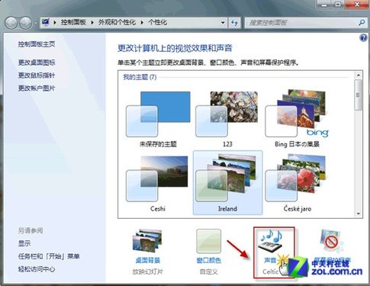Open the 更改鼠标指针 link
Screen dimensions: 370x286
coord(37,76)
